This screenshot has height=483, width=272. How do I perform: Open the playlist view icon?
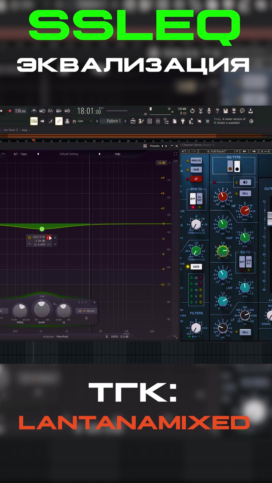133,121
